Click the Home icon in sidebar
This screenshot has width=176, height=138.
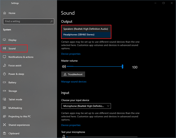(5, 13)
